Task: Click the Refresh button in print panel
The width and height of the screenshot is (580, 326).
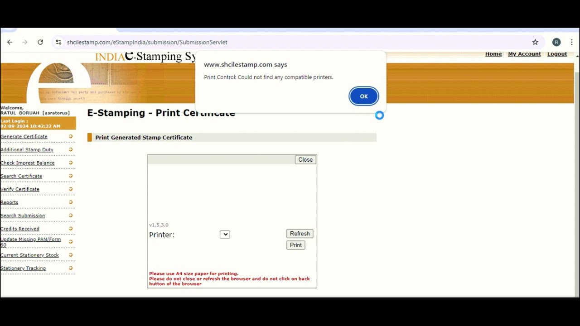Action: pyautogui.click(x=300, y=234)
